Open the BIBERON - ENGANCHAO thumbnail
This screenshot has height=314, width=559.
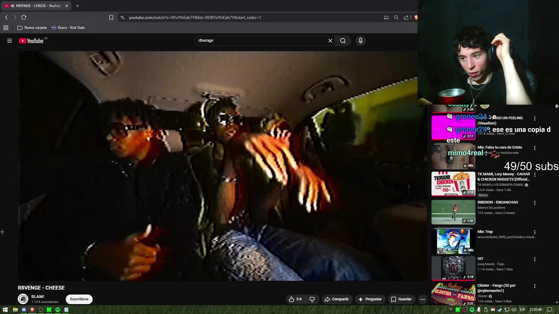coord(453,212)
